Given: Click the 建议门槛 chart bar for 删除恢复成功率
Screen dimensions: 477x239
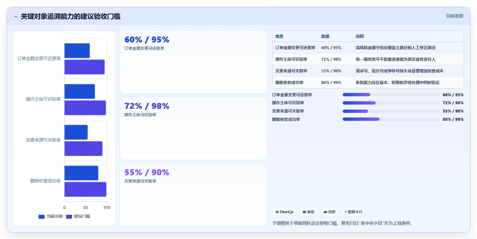Looking at the screenshot, I should point(85,189).
